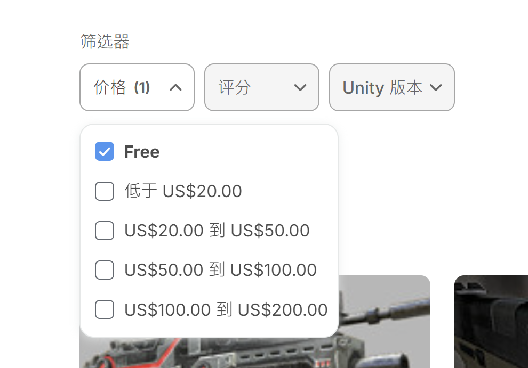Viewport: 528px width, 368px height.
Task: Click the US$100.00 到 US$200.00 label
Action: coord(226,309)
